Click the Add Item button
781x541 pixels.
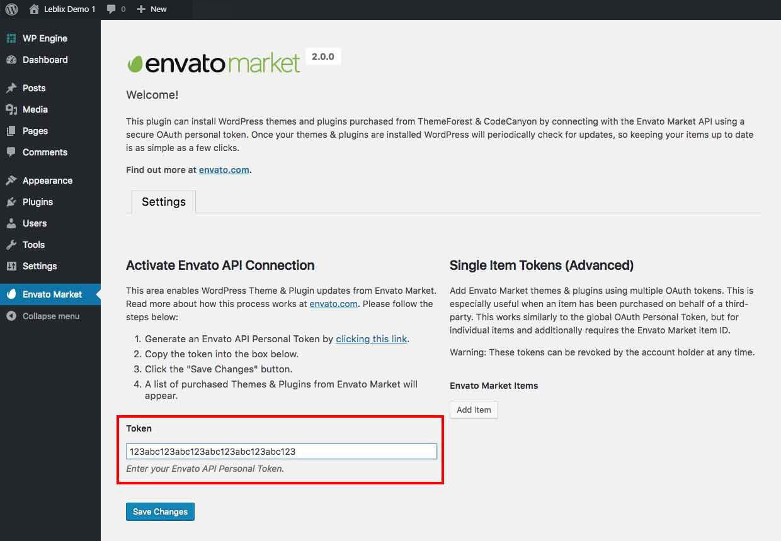[x=474, y=410]
